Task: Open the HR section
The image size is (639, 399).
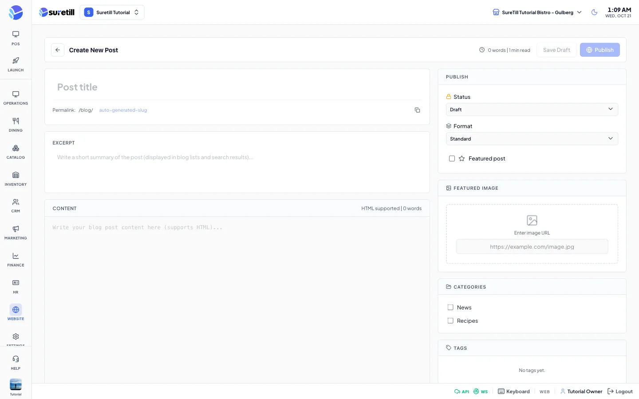Action: [x=16, y=287]
